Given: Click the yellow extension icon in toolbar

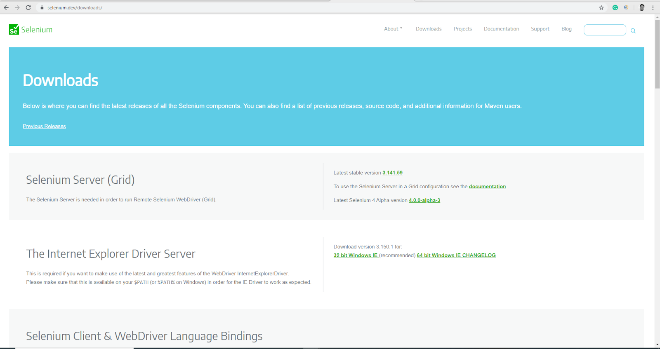Looking at the screenshot, I should coord(626,7).
